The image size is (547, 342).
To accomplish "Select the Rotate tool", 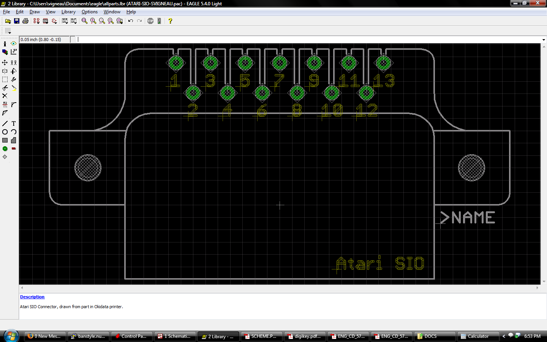I will point(14,71).
